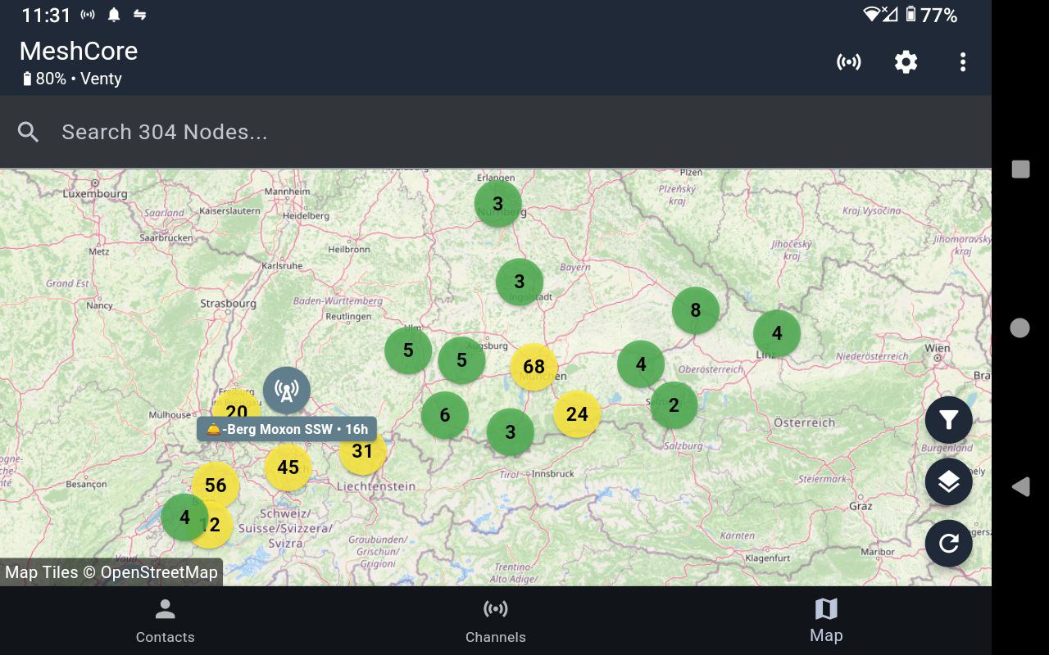The image size is (1049, 655).
Task: Expand the yellow 56 node cluster
Action: tap(216, 485)
